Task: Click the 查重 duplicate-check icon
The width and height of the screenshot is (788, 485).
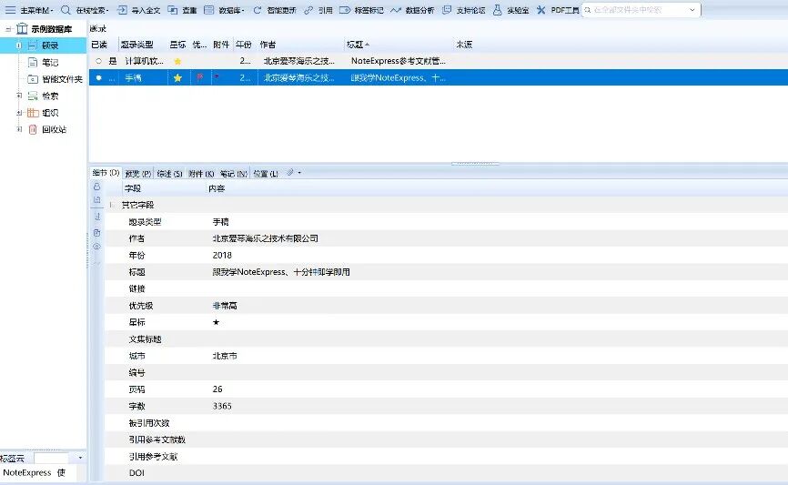Action: pos(172,10)
